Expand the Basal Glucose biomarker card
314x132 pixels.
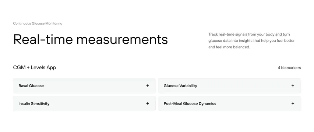point(84,86)
